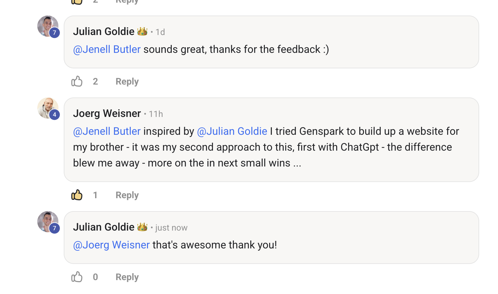Like Julian Goldie's "sounds great" comment
This screenshot has height=294, width=498.
[x=77, y=81]
